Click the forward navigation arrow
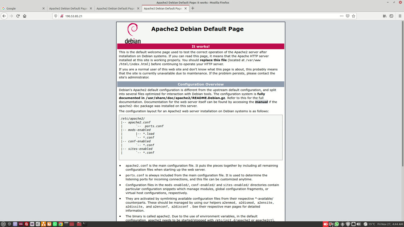 (x=11, y=16)
